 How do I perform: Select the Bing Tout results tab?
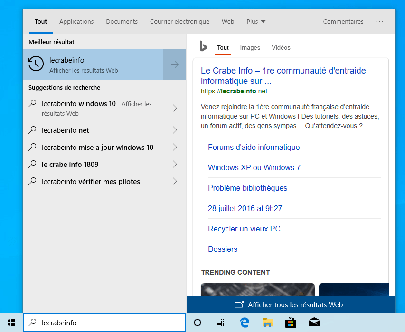tap(223, 48)
